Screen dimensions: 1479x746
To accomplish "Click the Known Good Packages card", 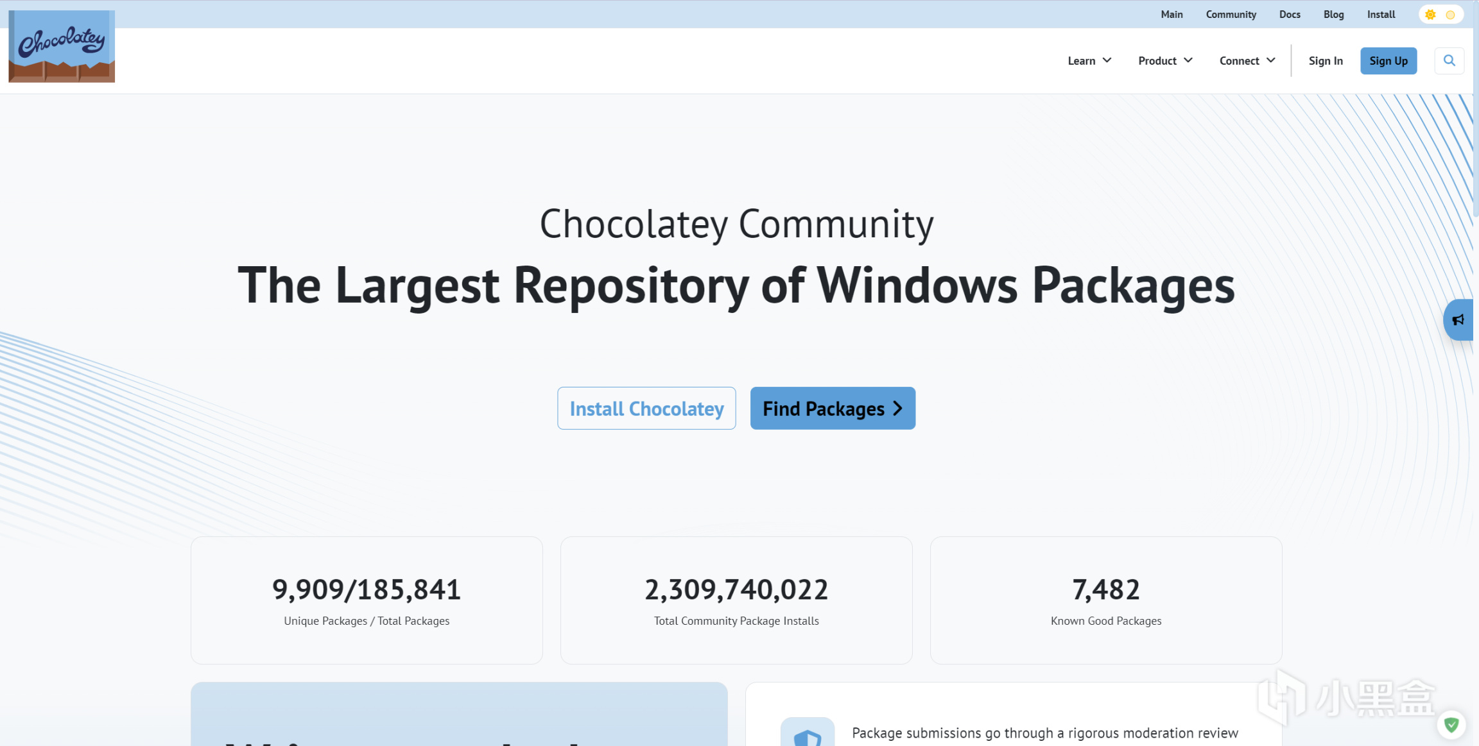I will click(x=1105, y=600).
